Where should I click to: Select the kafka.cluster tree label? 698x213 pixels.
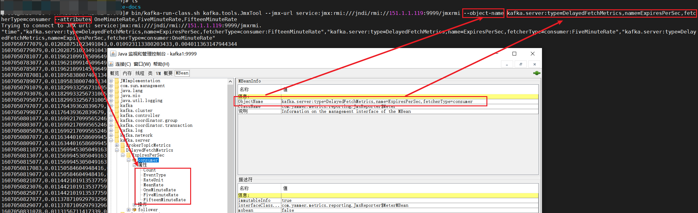pos(136,111)
